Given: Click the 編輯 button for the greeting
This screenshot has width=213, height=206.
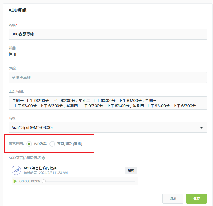Looking at the screenshot, I should (x=131, y=170).
